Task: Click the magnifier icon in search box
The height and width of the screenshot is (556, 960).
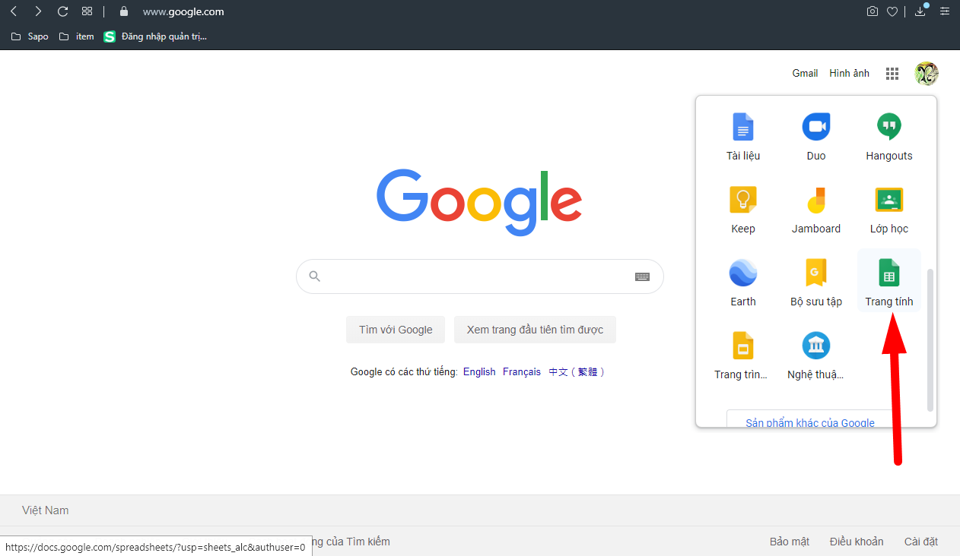Action: tap(315, 276)
